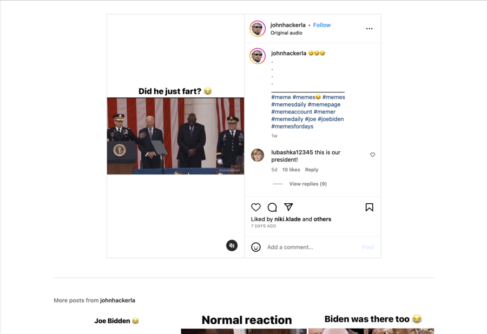This screenshot has height=334, width=487.
Task: Open comments via the speech bubble icon
Action: click(272, 207)
